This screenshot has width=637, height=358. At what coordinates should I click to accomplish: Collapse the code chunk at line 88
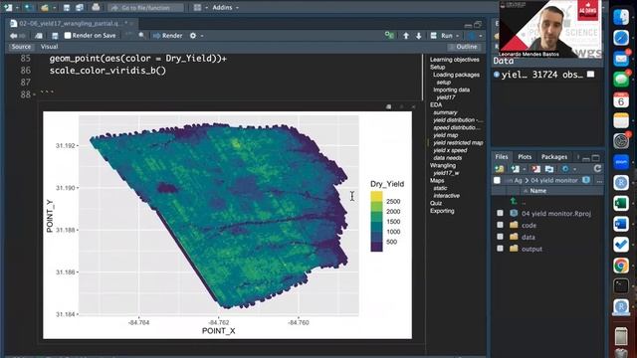(35, 94)
